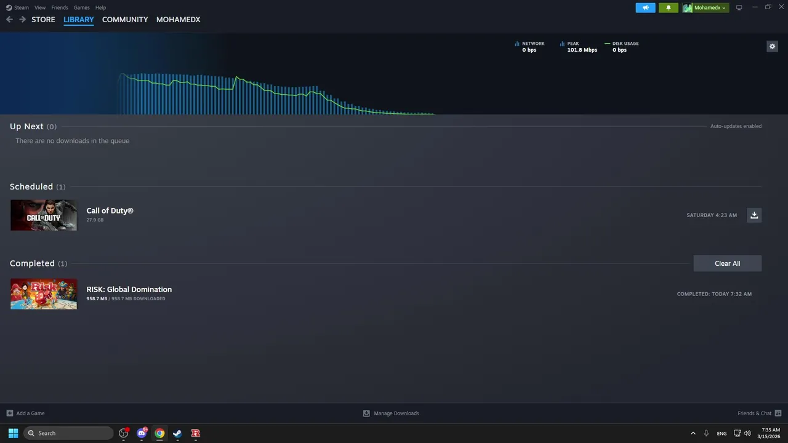
Task: Open the clock showing 7:35 AM
Action: tap(769, 433)
